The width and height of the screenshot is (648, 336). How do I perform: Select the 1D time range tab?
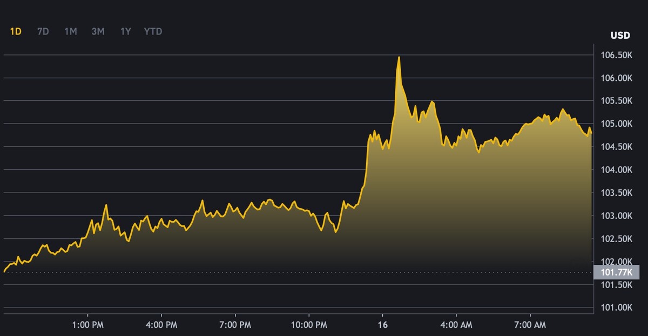point(16,31)
